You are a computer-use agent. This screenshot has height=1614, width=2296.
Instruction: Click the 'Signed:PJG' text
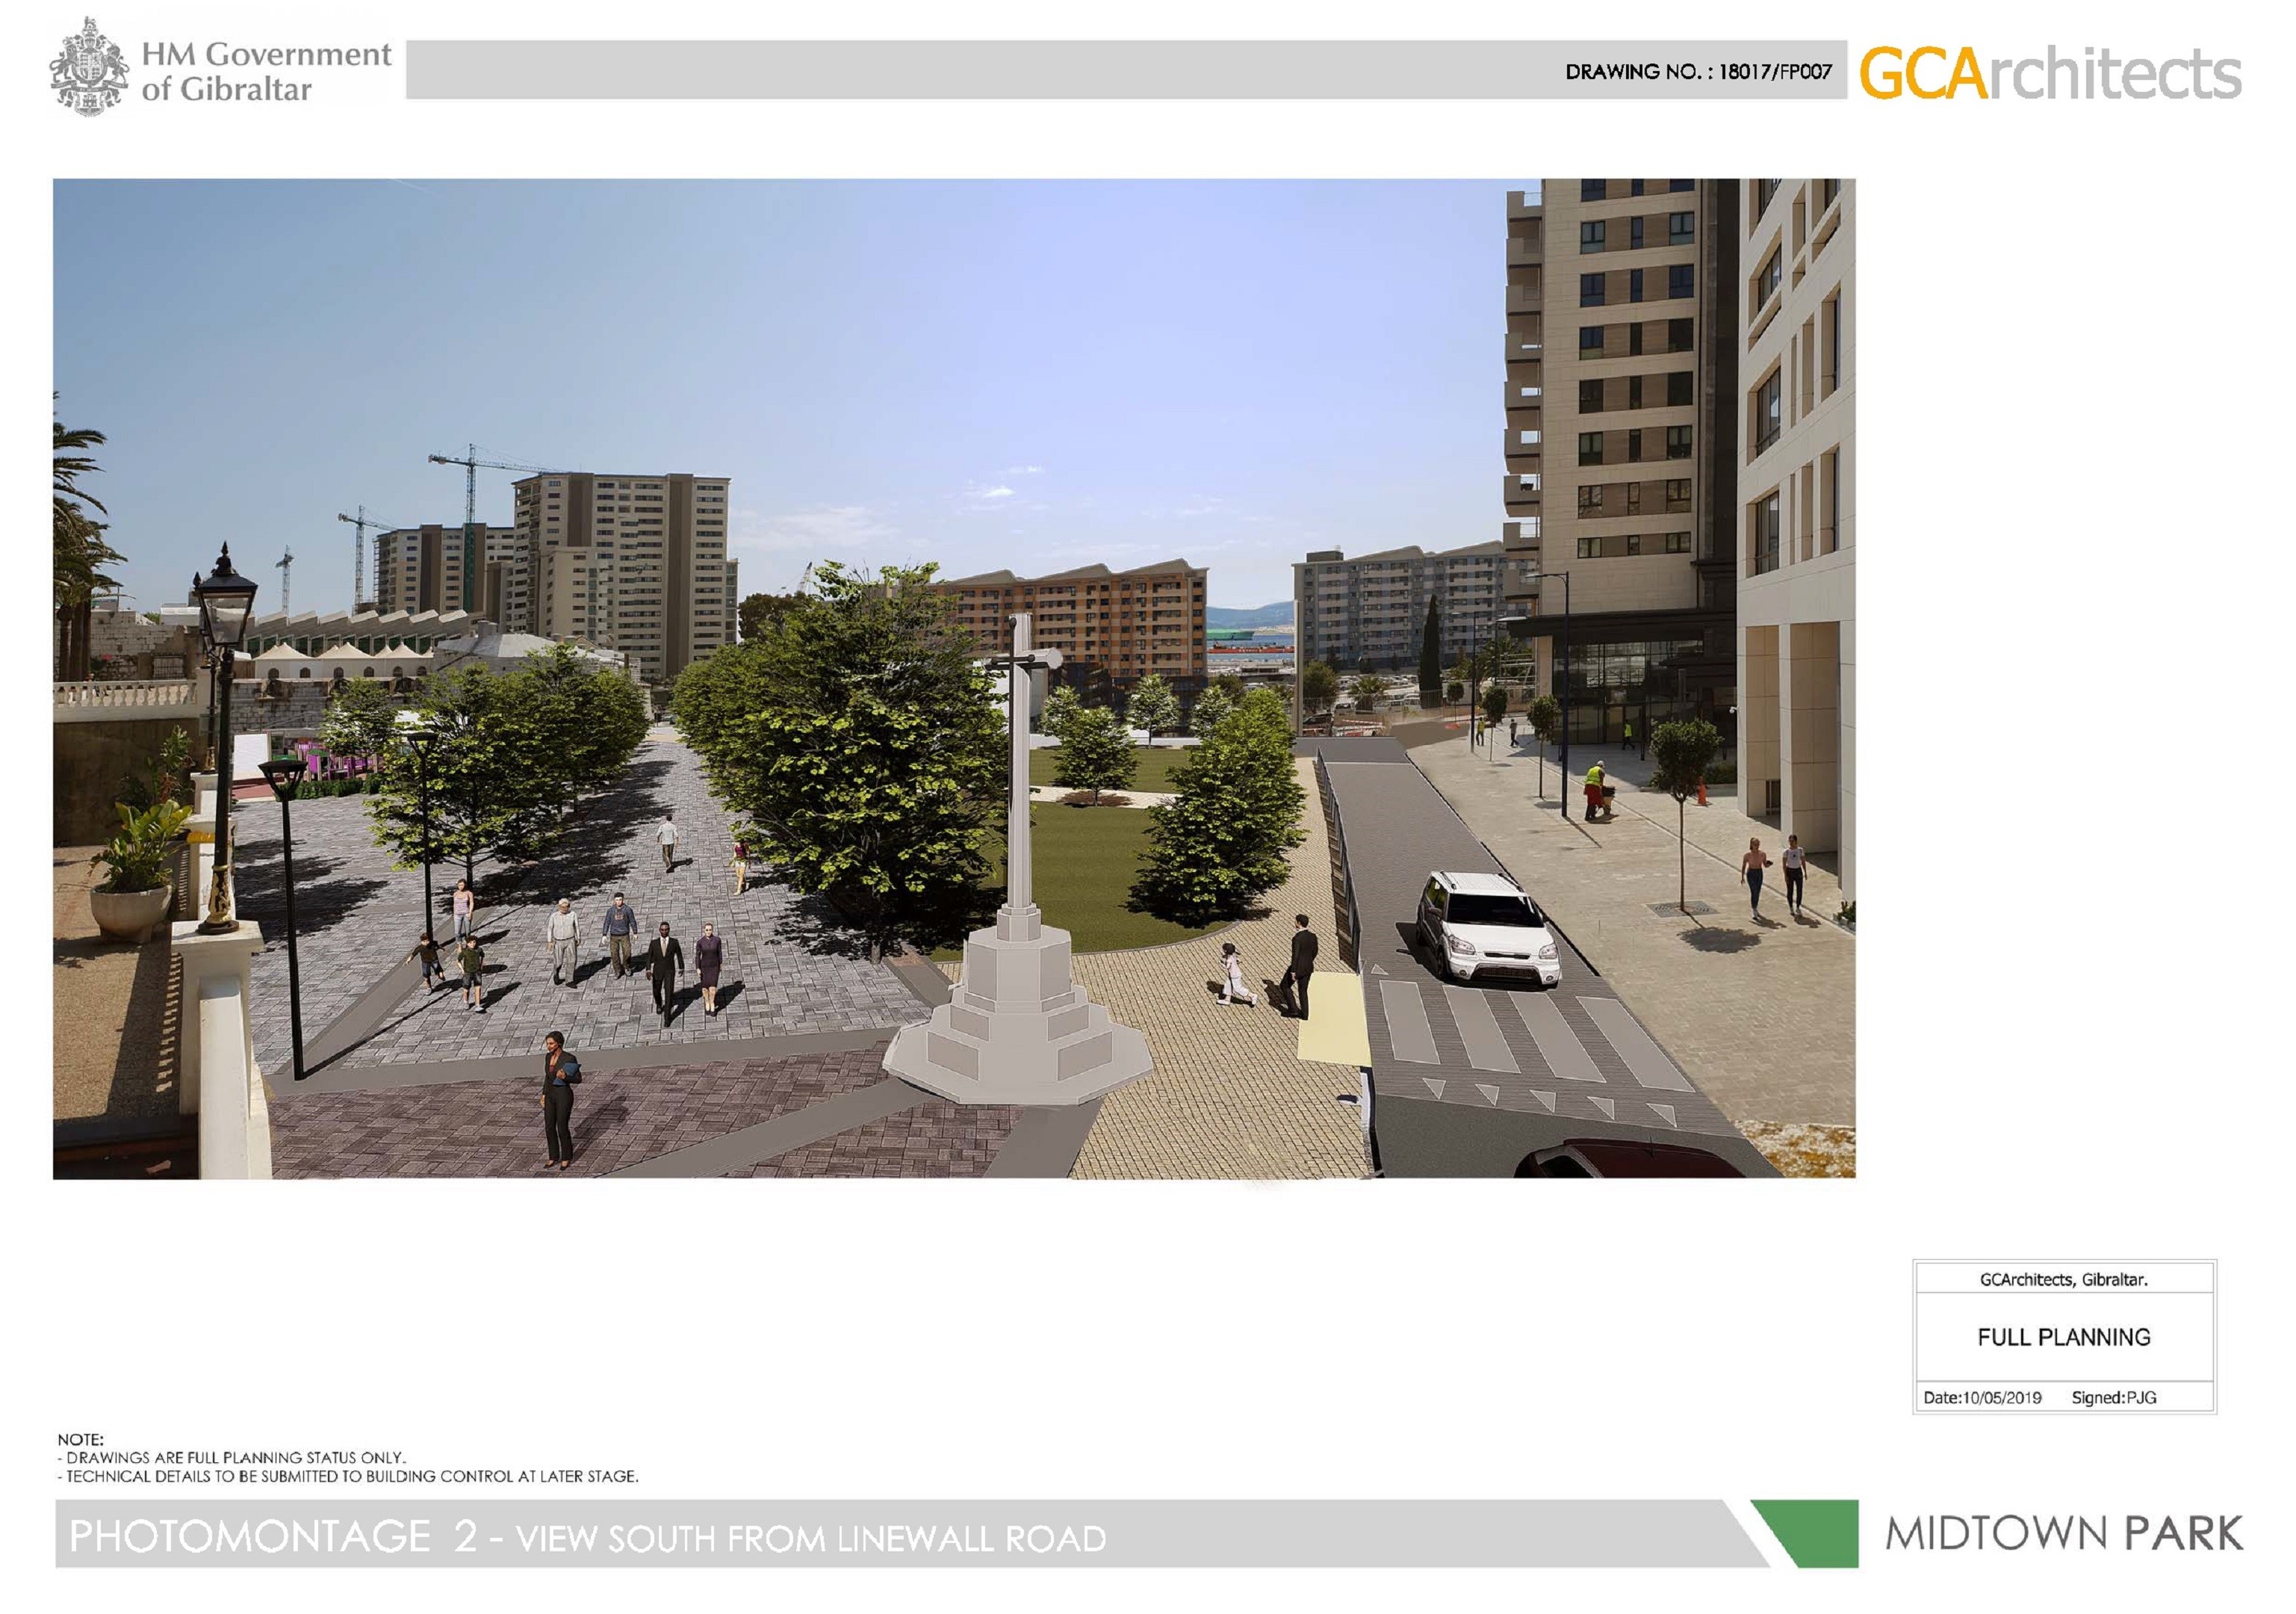tap(2114, 1397)
